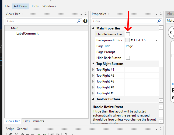Open the Views Tree panel options arrow

point(81,14)
